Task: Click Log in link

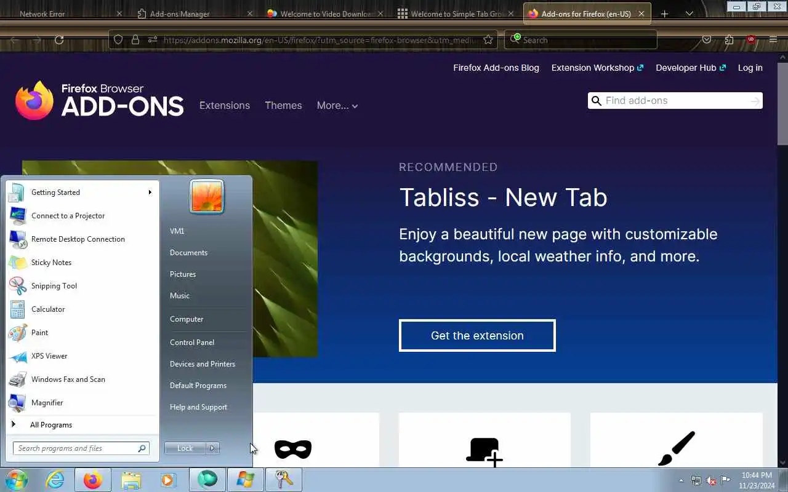Action: coord(750,68)
